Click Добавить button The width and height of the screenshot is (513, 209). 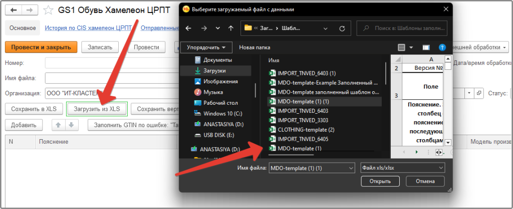tap(23, 125)
